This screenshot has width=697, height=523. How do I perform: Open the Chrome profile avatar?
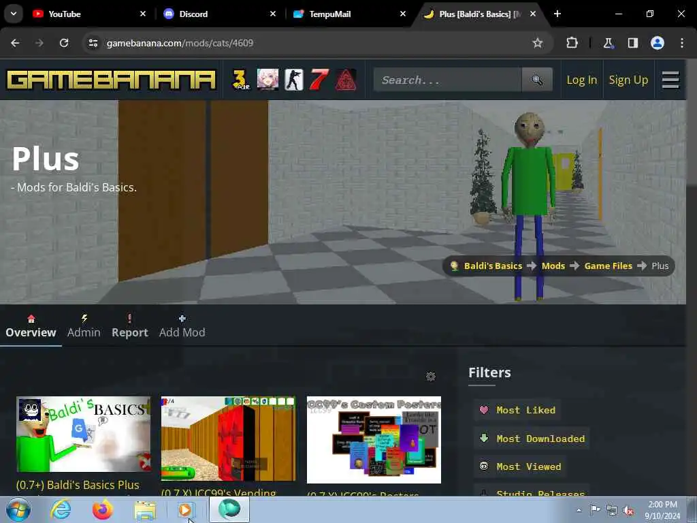click(x=658, y=43)
